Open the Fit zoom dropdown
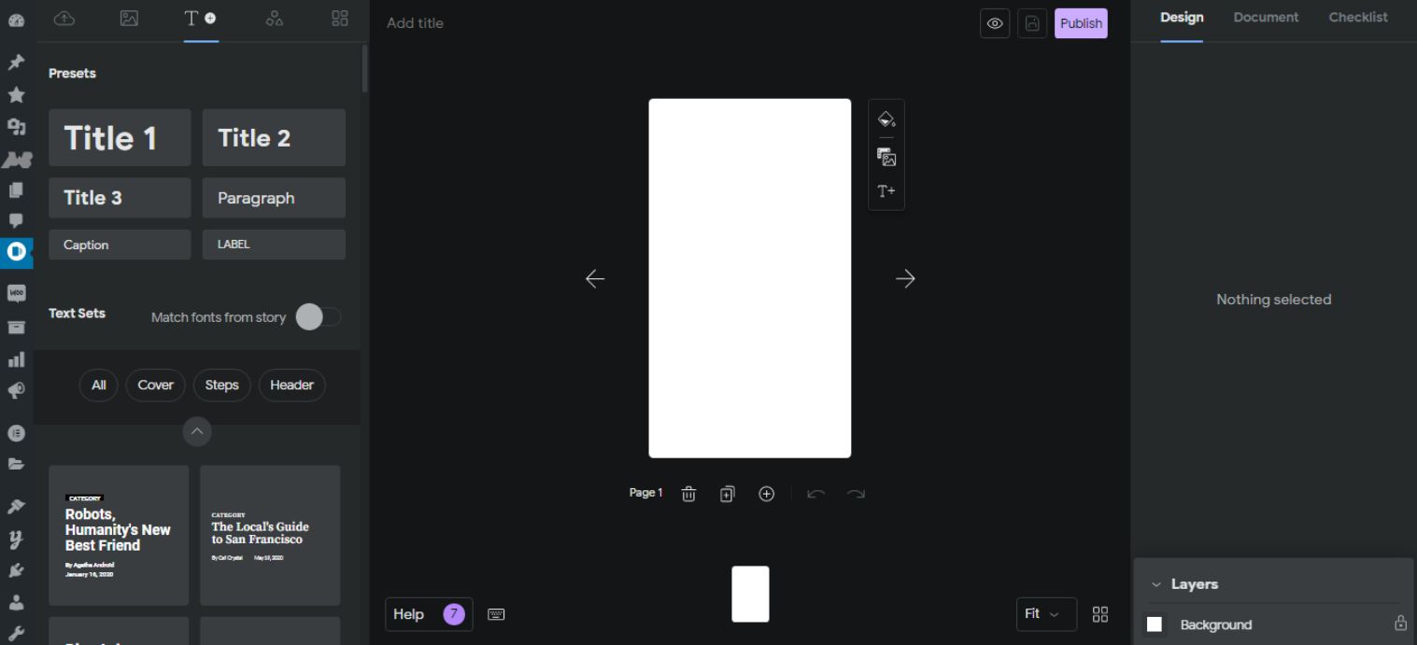1417x645 pixels. coord(1045,614)
